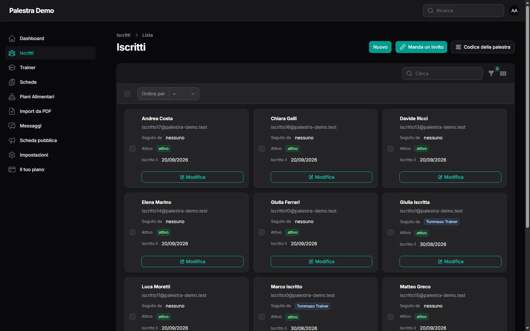Open the Ordina per sort dropdown
The width and height of the screenshot is (530, 331).
coord(184,94)
